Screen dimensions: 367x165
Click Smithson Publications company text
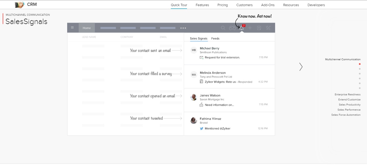tap(213, 52)
